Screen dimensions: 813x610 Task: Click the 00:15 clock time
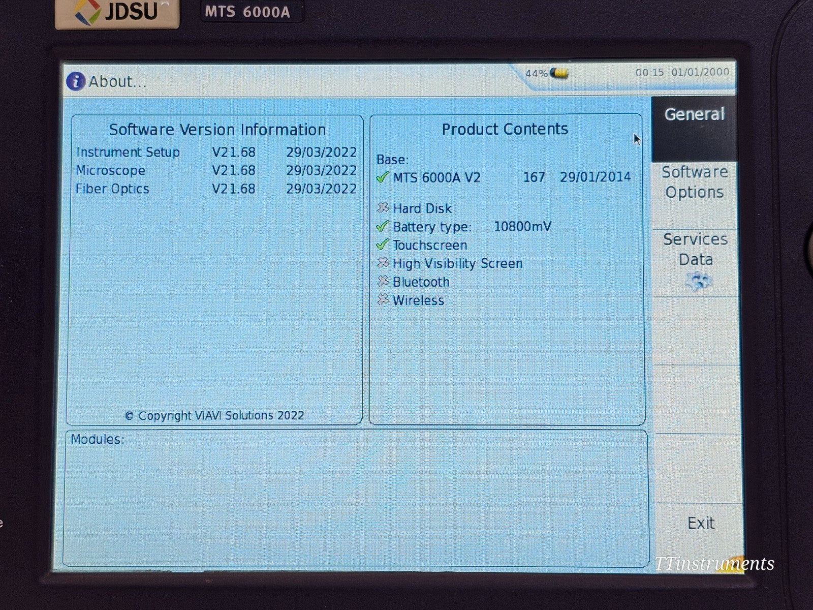(649, 72)
